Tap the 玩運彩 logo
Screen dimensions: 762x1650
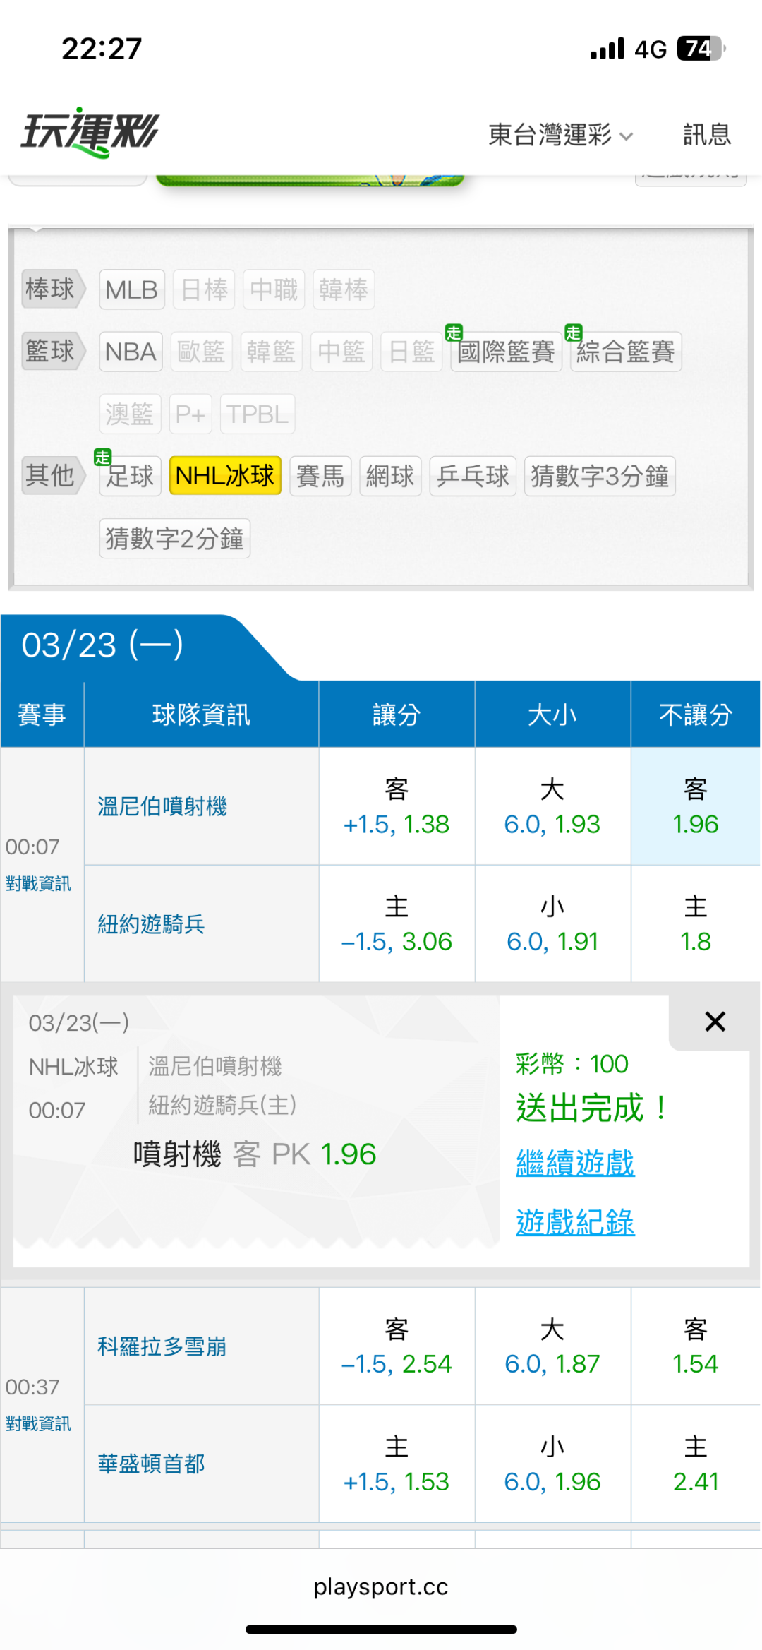point(90,132)
